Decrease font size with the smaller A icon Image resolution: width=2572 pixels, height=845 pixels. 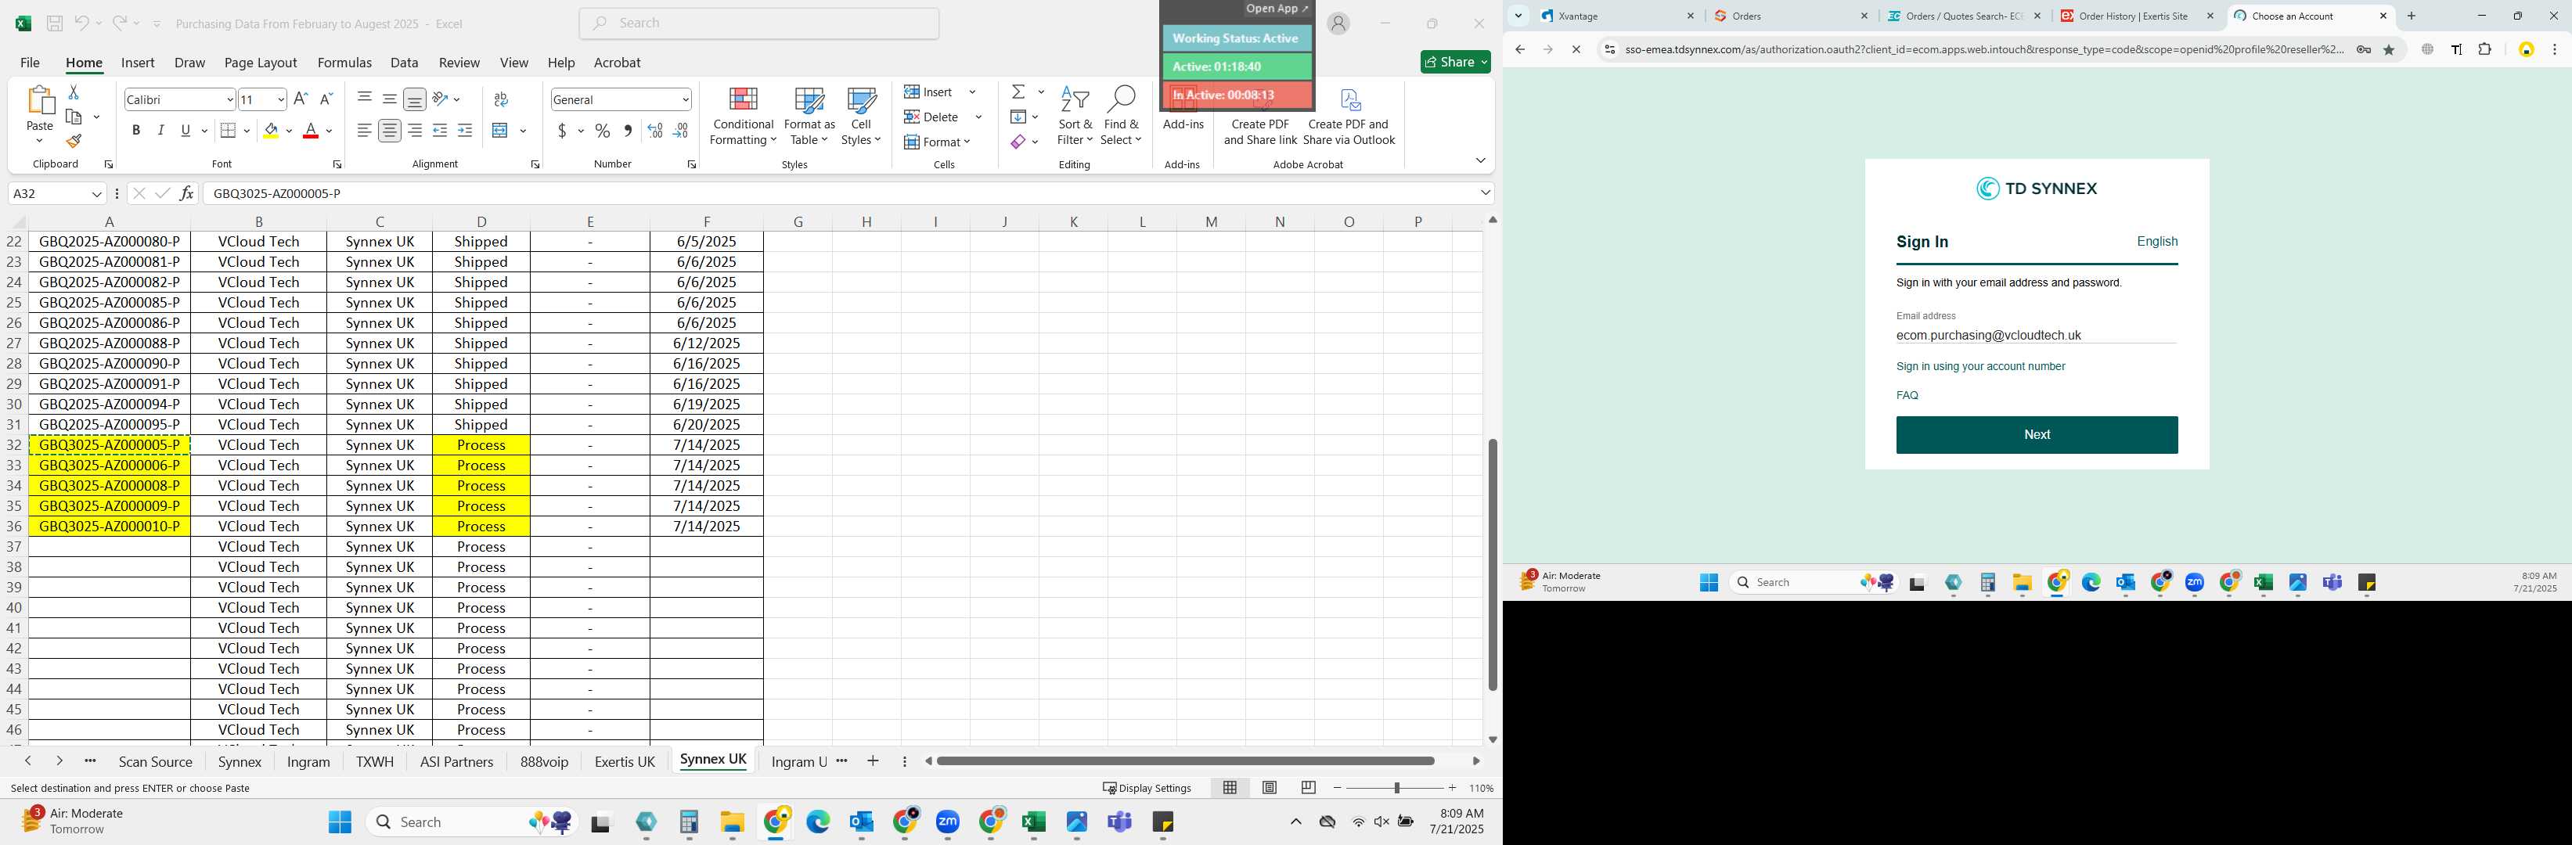point(326,99)
